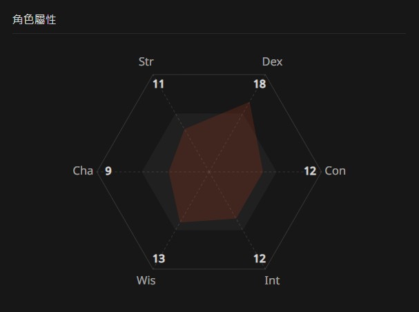Select the Wis axis label
Screen dimensions: 419x312
146,280
